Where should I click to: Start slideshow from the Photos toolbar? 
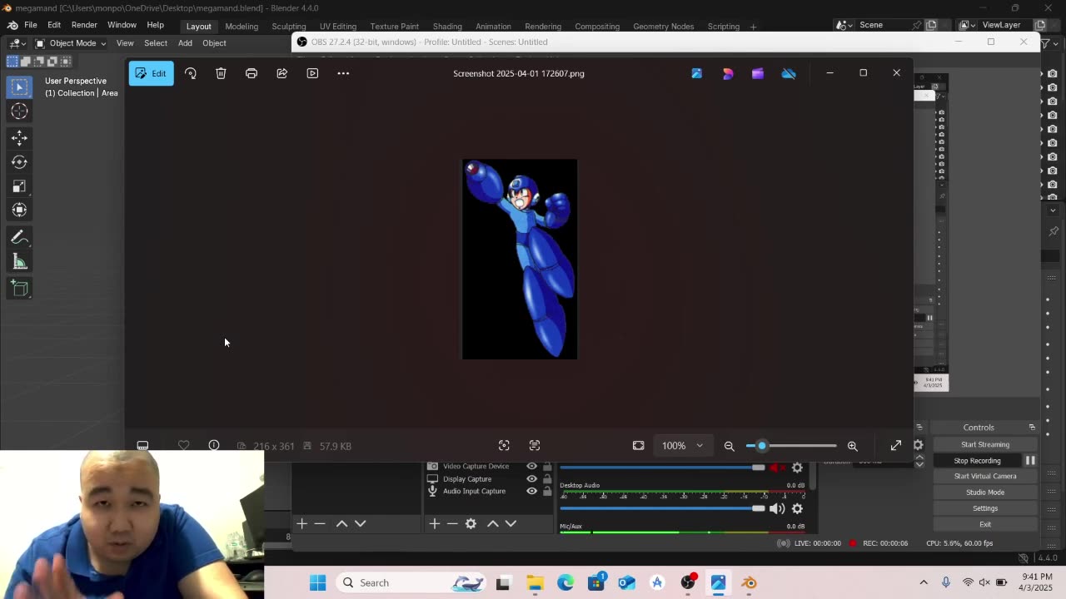(312, 73)
